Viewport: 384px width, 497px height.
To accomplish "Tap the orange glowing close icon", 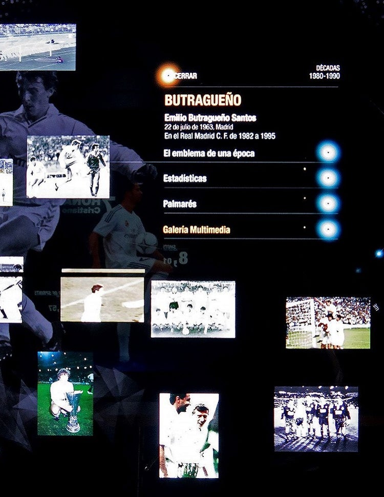I will tap(167, 76).
